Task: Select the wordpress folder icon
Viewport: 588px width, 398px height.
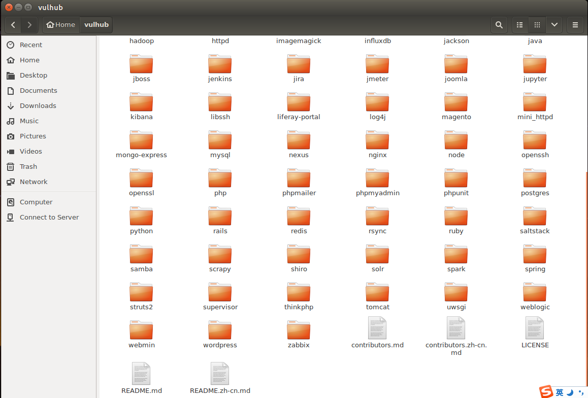Action: point(220,330)
